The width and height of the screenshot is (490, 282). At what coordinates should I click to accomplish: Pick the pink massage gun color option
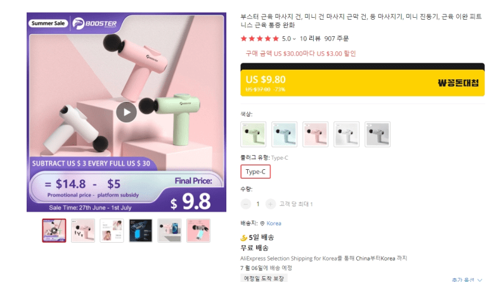click(315, 134)
